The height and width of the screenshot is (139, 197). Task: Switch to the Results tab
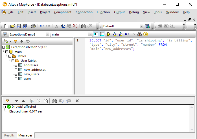[x=9, y=135]
